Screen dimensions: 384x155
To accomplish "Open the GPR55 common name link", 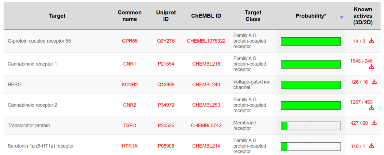I will click(130, 41).
